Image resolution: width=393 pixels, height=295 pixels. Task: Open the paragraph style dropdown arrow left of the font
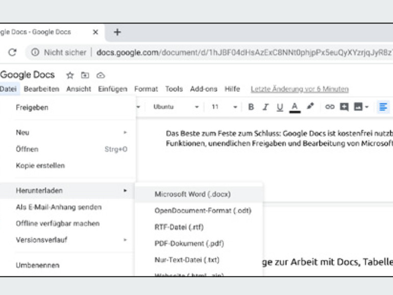point(138,107)
